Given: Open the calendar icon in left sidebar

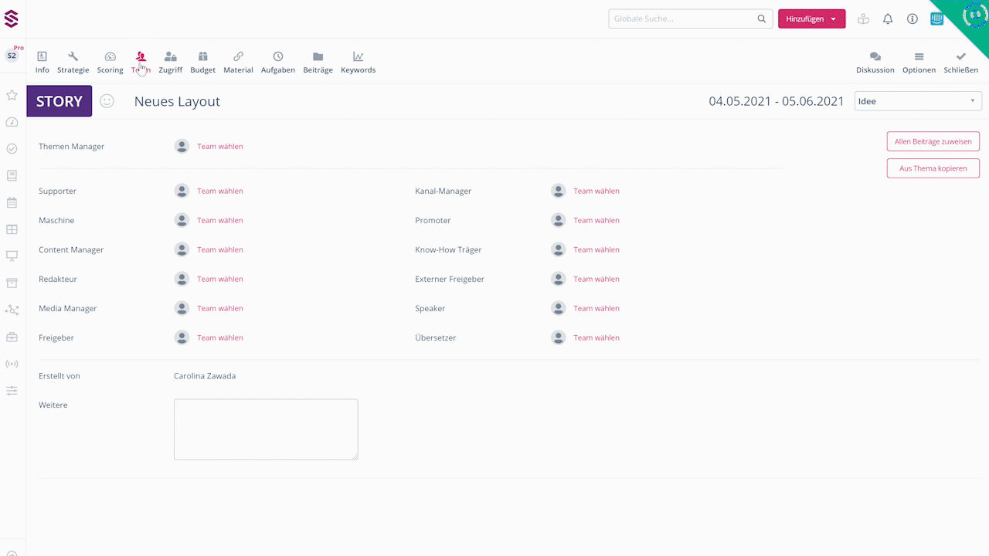Looking at the screenshot, I should pyautogui.click(x=12, y=202).
